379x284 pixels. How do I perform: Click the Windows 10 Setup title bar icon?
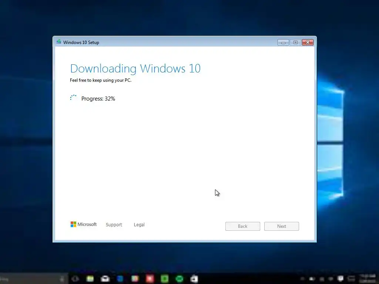pos(59,42)
